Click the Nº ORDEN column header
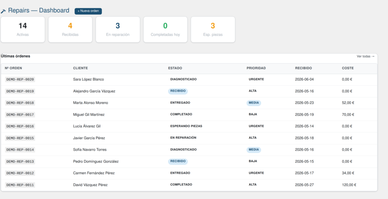388x199 pixels. [14, 68]
